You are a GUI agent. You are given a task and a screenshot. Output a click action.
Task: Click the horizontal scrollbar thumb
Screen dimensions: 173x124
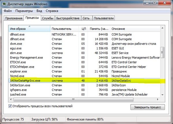[73, 99]
